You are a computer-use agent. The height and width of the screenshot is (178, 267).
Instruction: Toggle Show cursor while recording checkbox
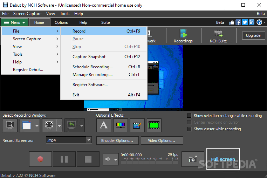coord(189,129)
